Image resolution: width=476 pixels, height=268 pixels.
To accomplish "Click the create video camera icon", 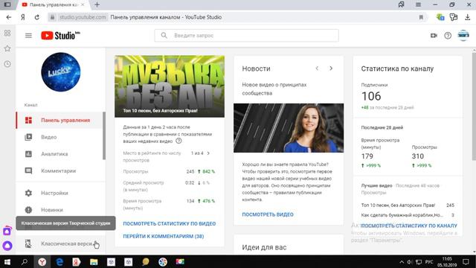I will 434,36.
